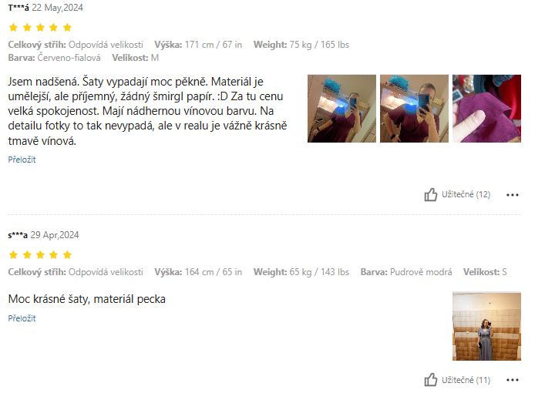The height and width of the screenshot is (400, 545).
Task: Open three-dots menu for s***a's review
Action: [513, 380]
